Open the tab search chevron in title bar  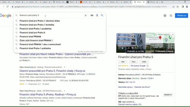(x=173, y=2)
